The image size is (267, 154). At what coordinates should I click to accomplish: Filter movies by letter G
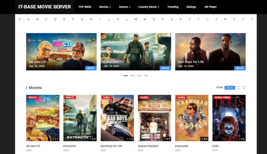(x=82, y=19)
